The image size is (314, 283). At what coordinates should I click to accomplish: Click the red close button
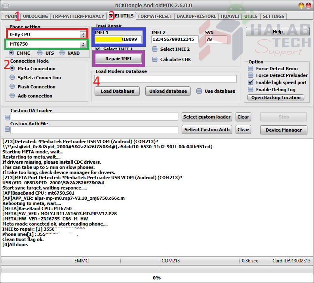[308, 6]
